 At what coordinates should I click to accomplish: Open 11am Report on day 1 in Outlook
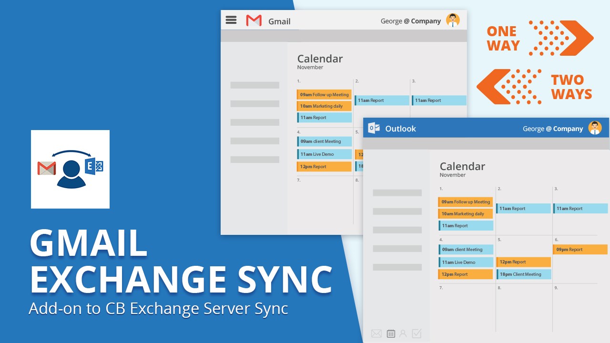(x=466, y=226)
